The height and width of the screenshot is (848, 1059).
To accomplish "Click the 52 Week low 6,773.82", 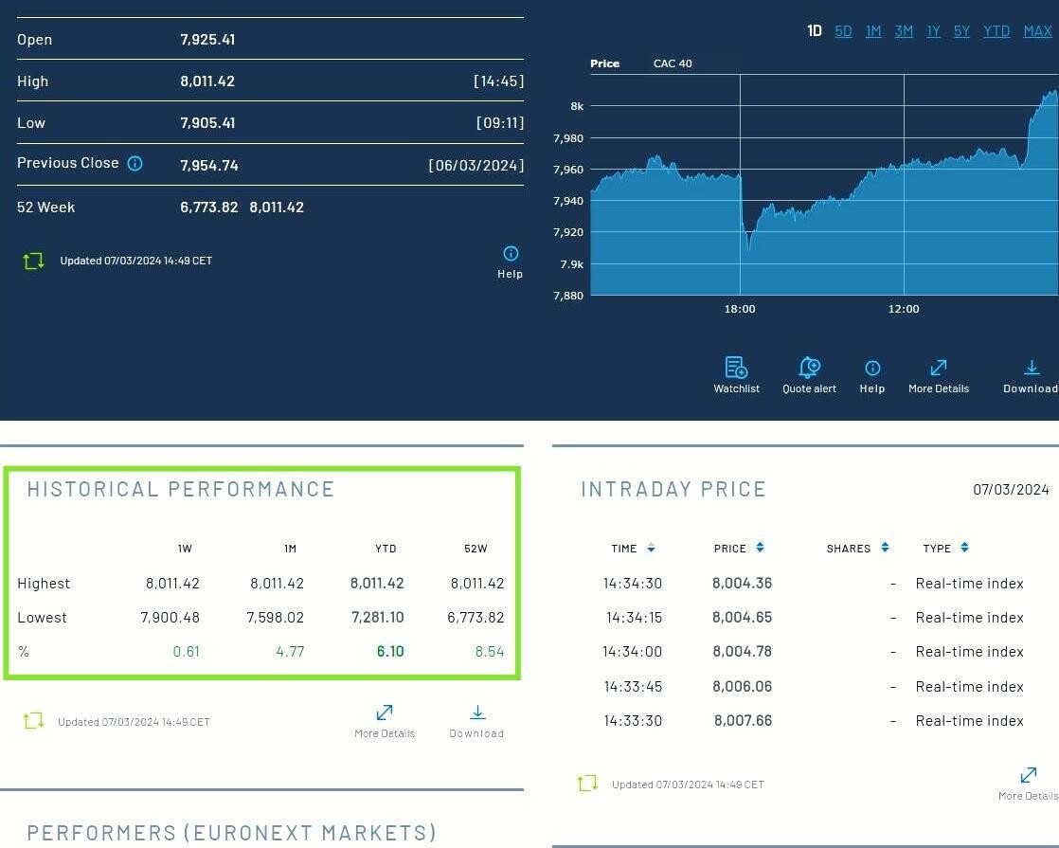I will tap(208, 207).
